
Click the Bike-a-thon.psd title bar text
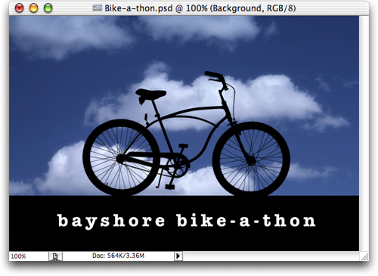point(200,8)
